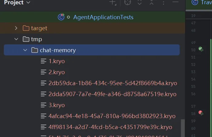The image size is (212, 137).
Task: Select AgentApplicationTests class in tree
Action: tap(103, 17)
